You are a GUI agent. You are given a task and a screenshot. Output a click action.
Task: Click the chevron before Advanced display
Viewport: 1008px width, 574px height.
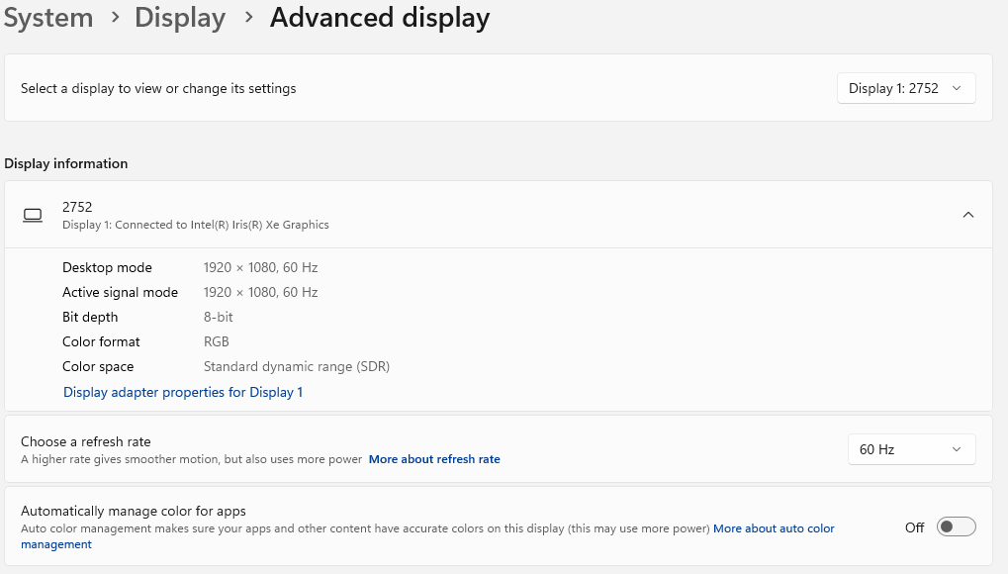[248, 19]
